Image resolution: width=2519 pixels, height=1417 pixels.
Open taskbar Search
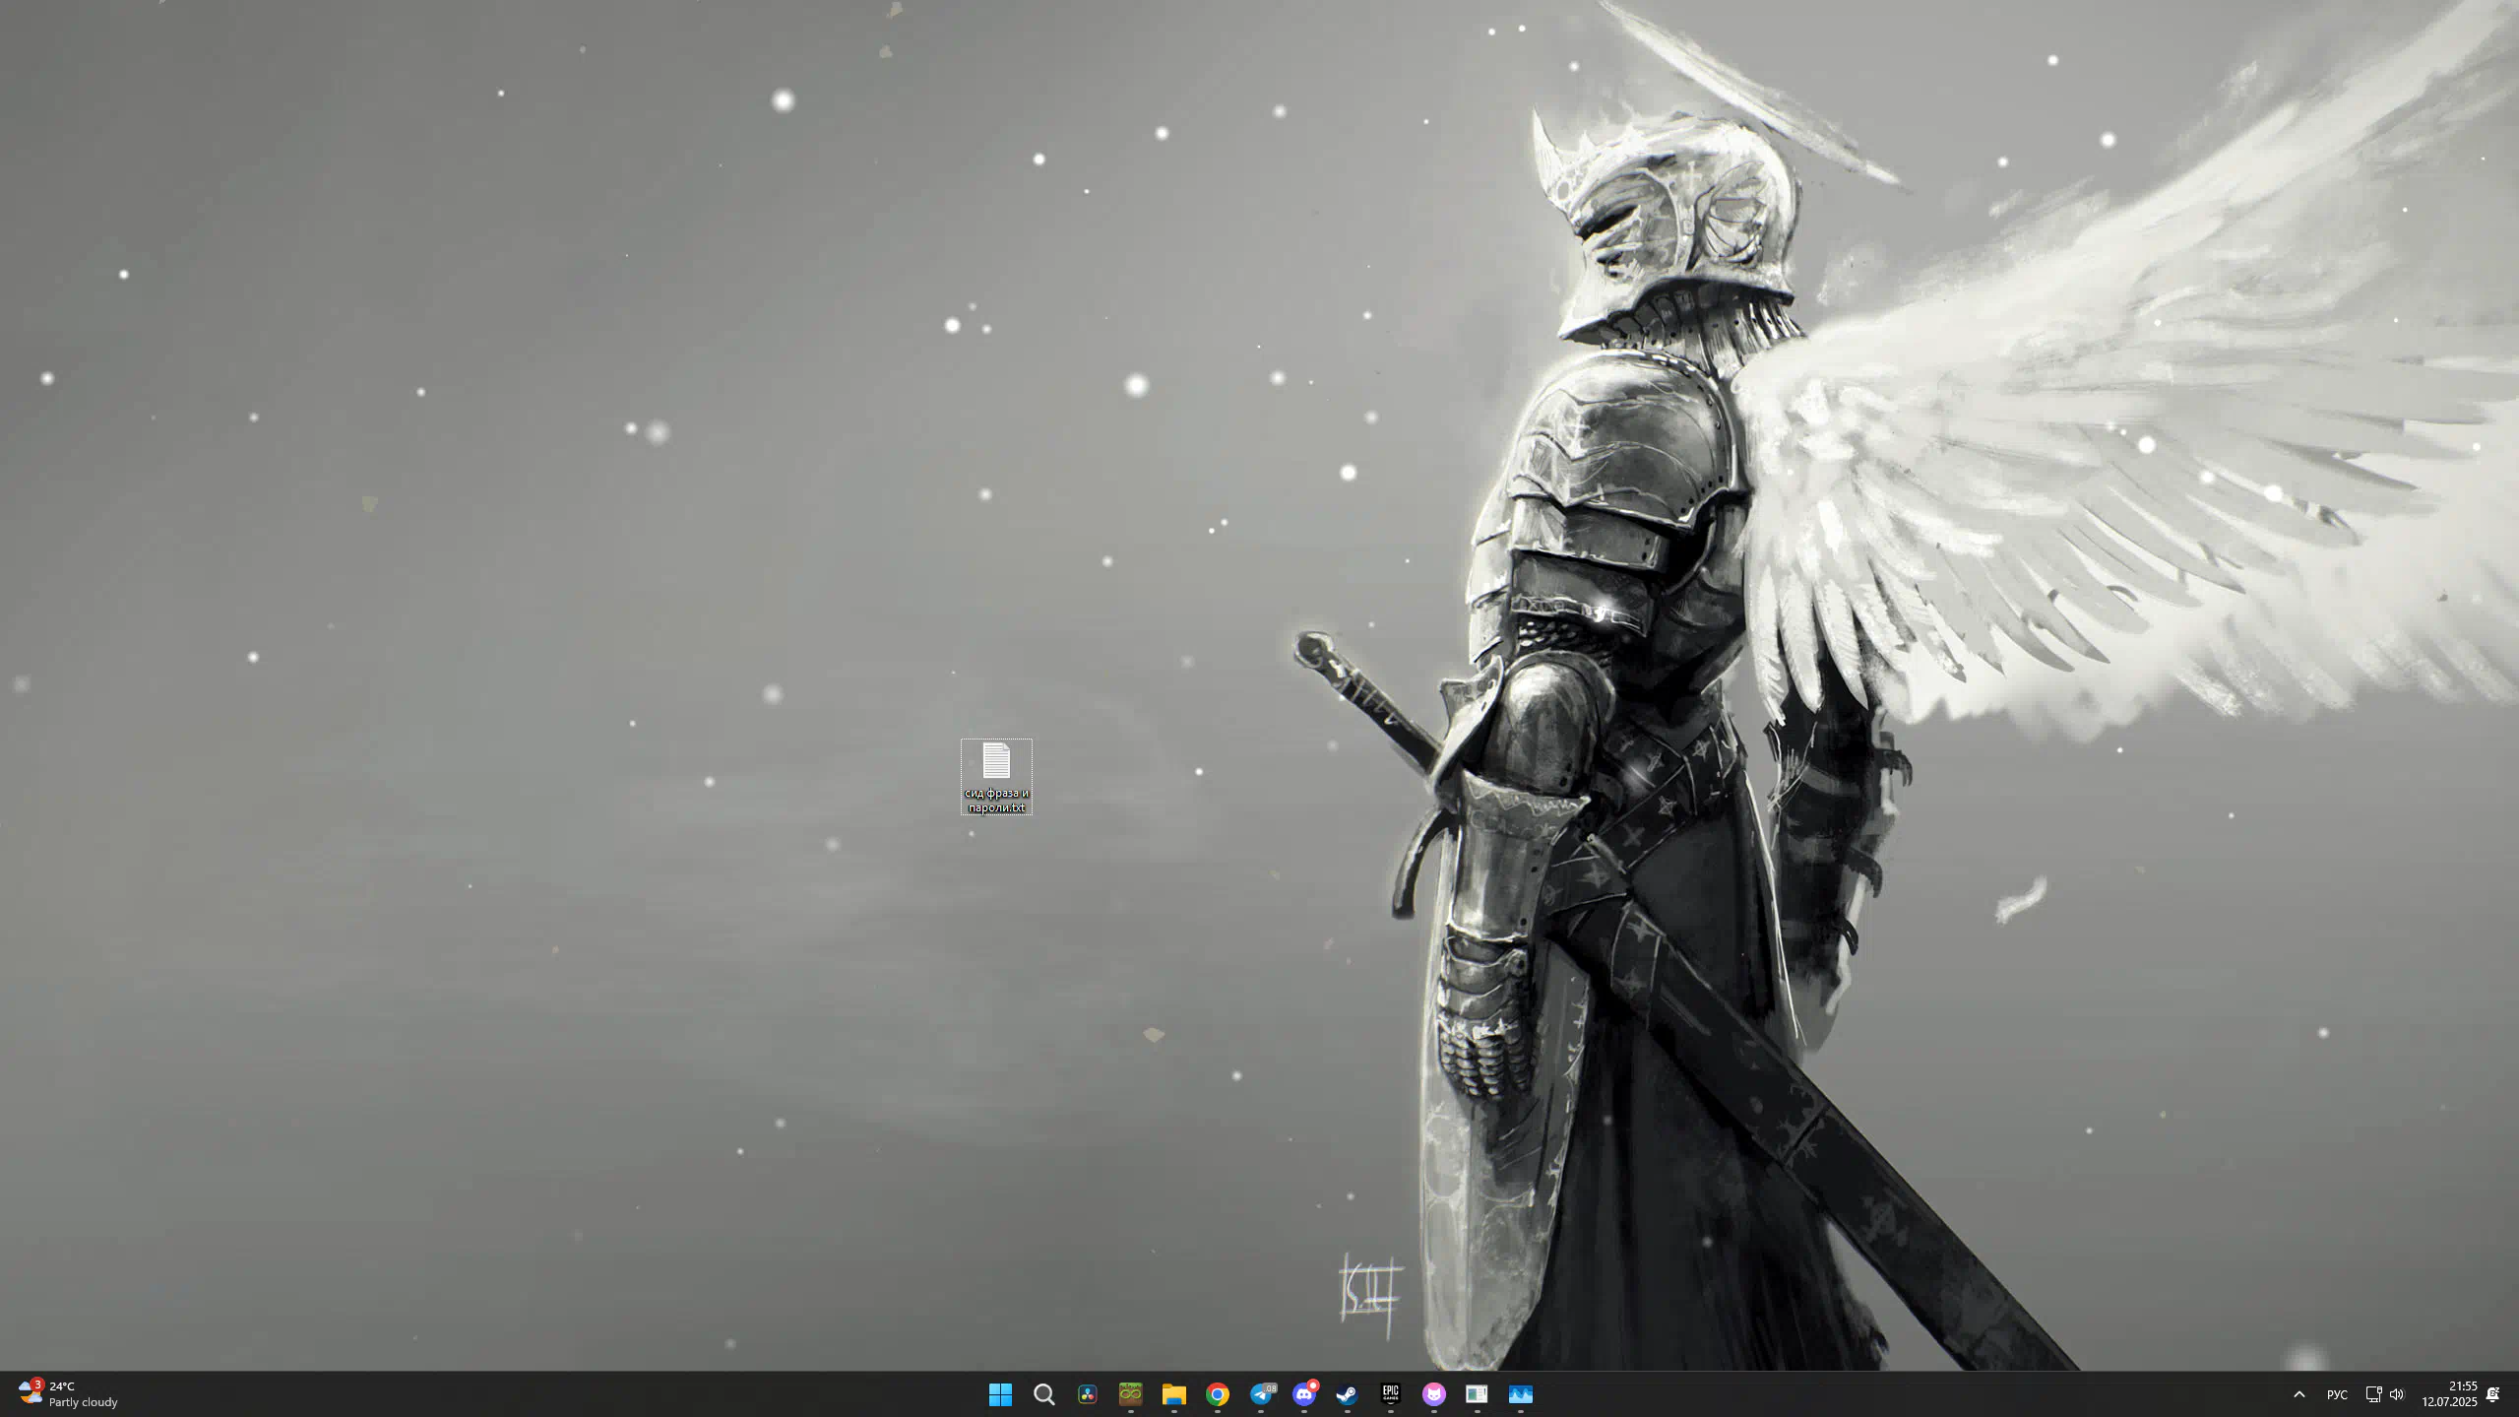[x=1043, y=1394]
